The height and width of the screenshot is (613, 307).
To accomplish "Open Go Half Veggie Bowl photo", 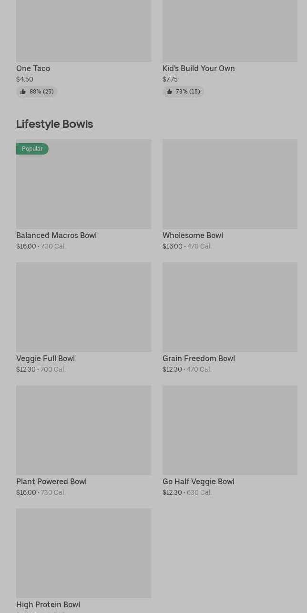I will [x=230, y=430].
